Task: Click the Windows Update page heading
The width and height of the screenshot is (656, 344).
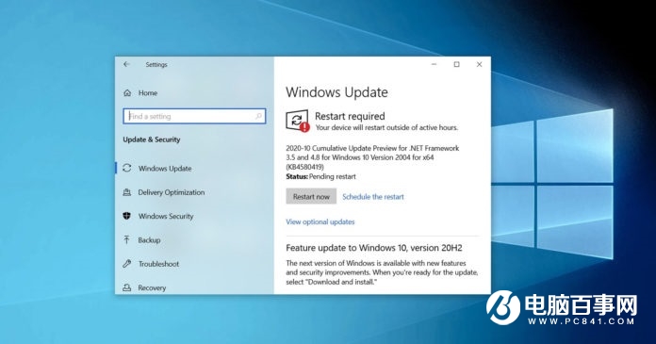Action: (x=336, y=92)
